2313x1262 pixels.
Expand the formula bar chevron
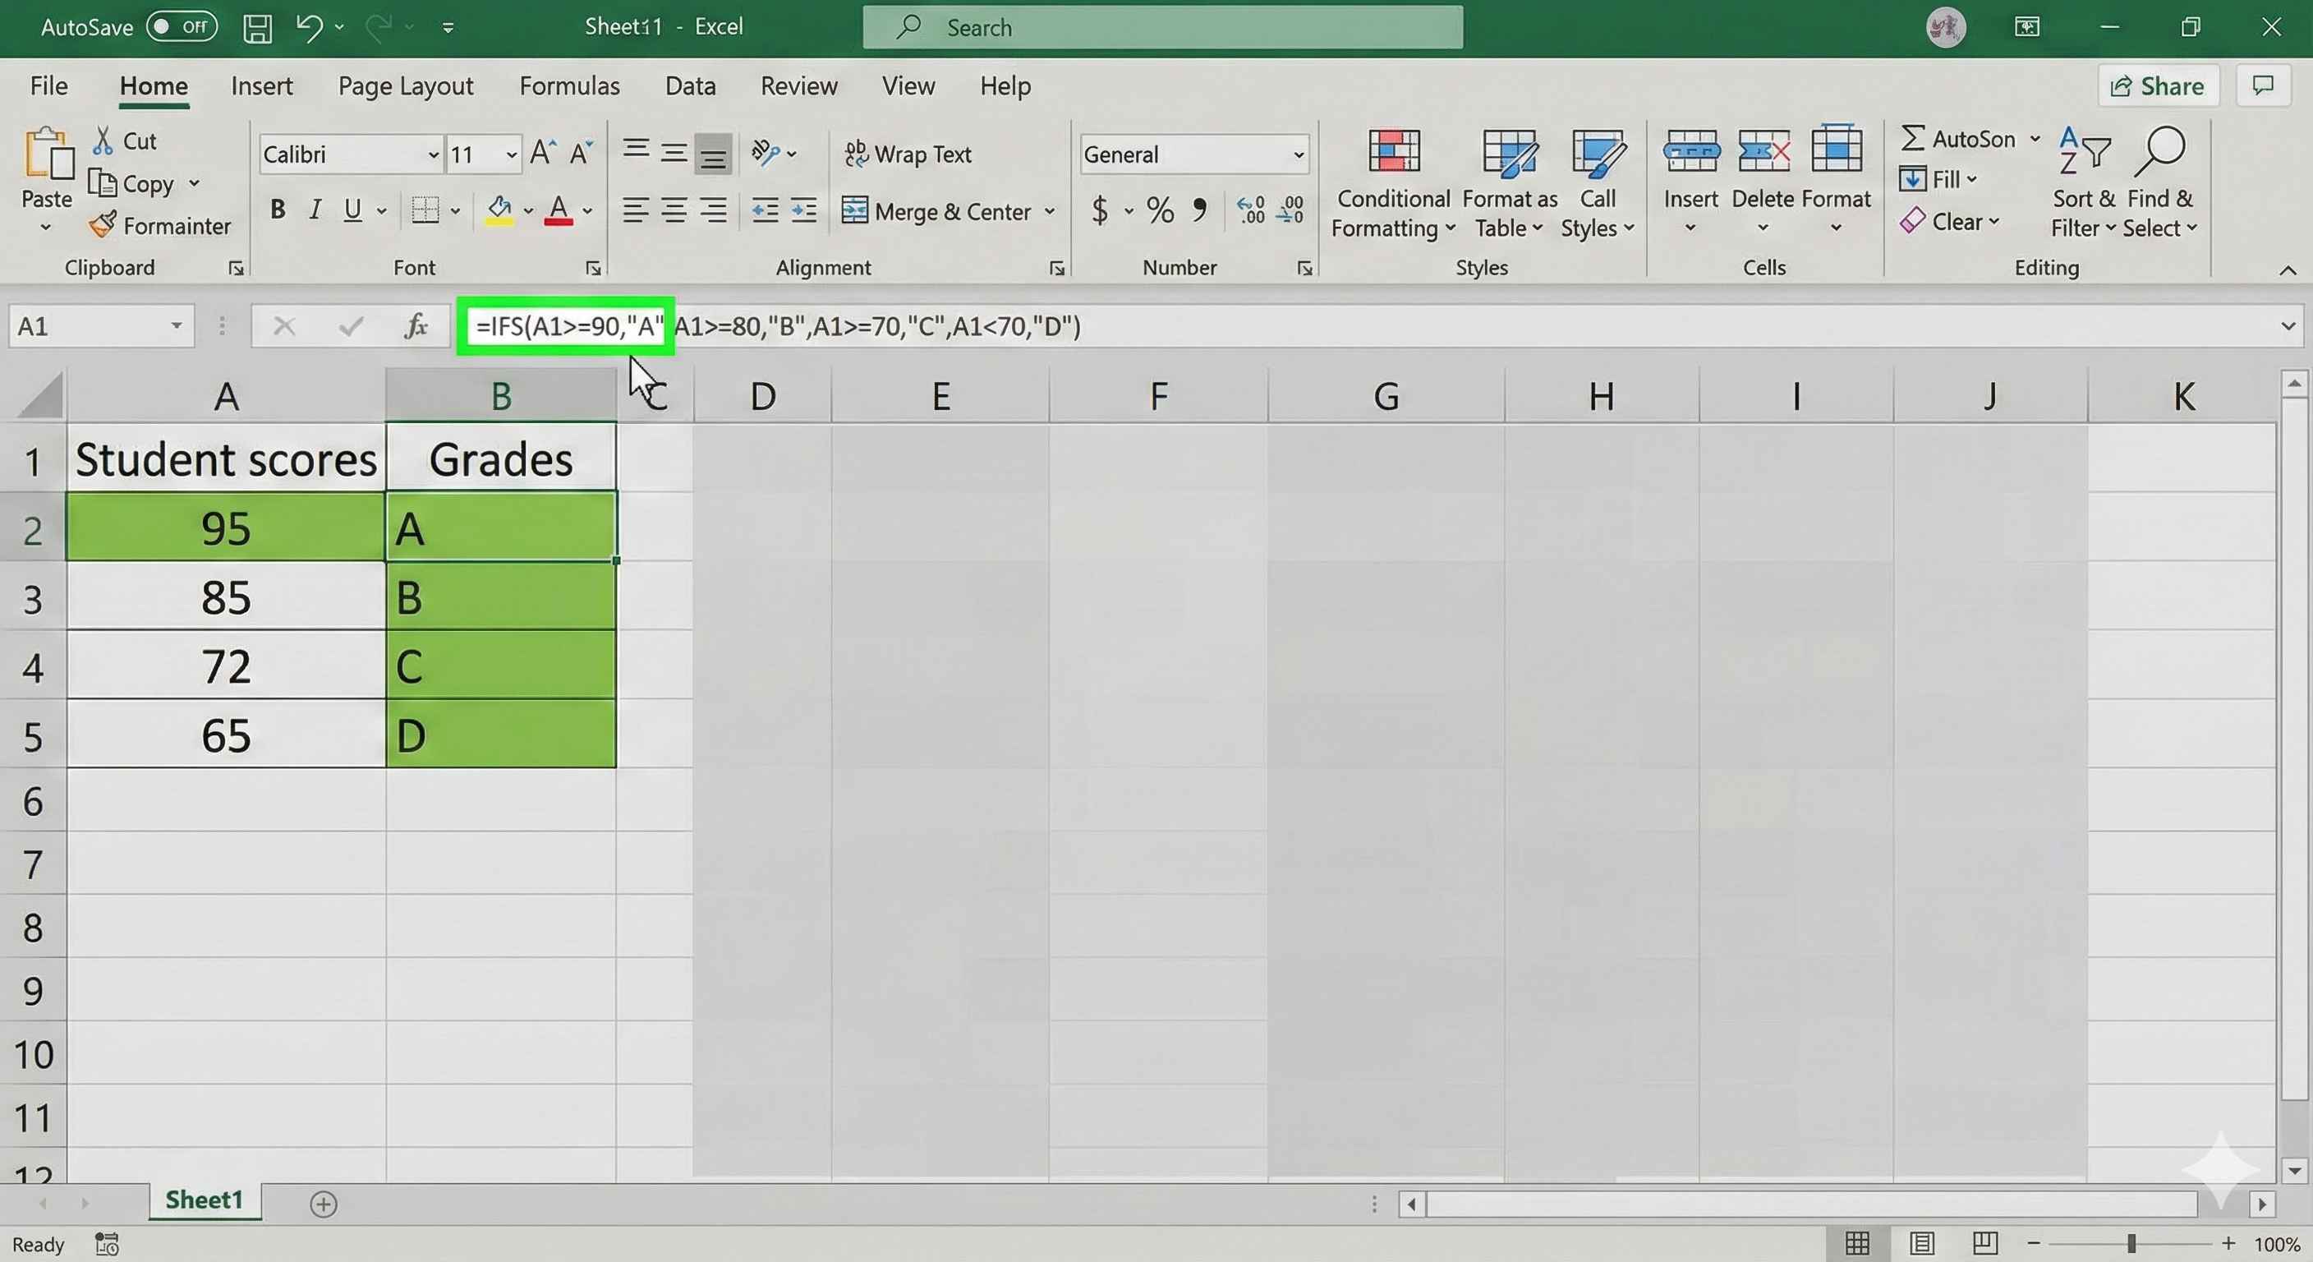click(x=2287, y=327)
